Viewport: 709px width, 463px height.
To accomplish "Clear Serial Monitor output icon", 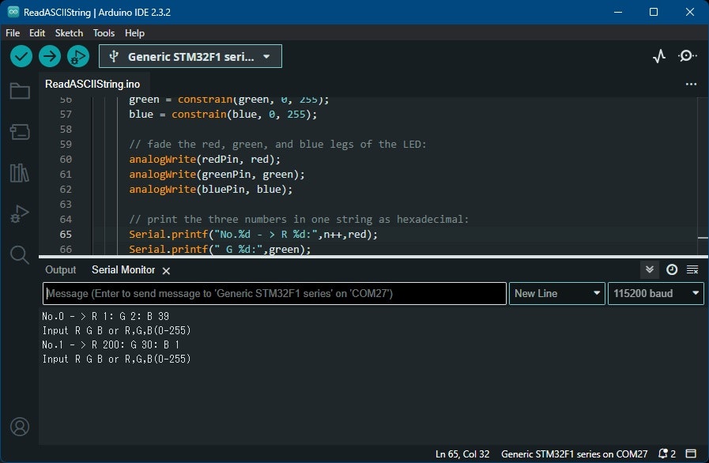I will coord(692,270).
